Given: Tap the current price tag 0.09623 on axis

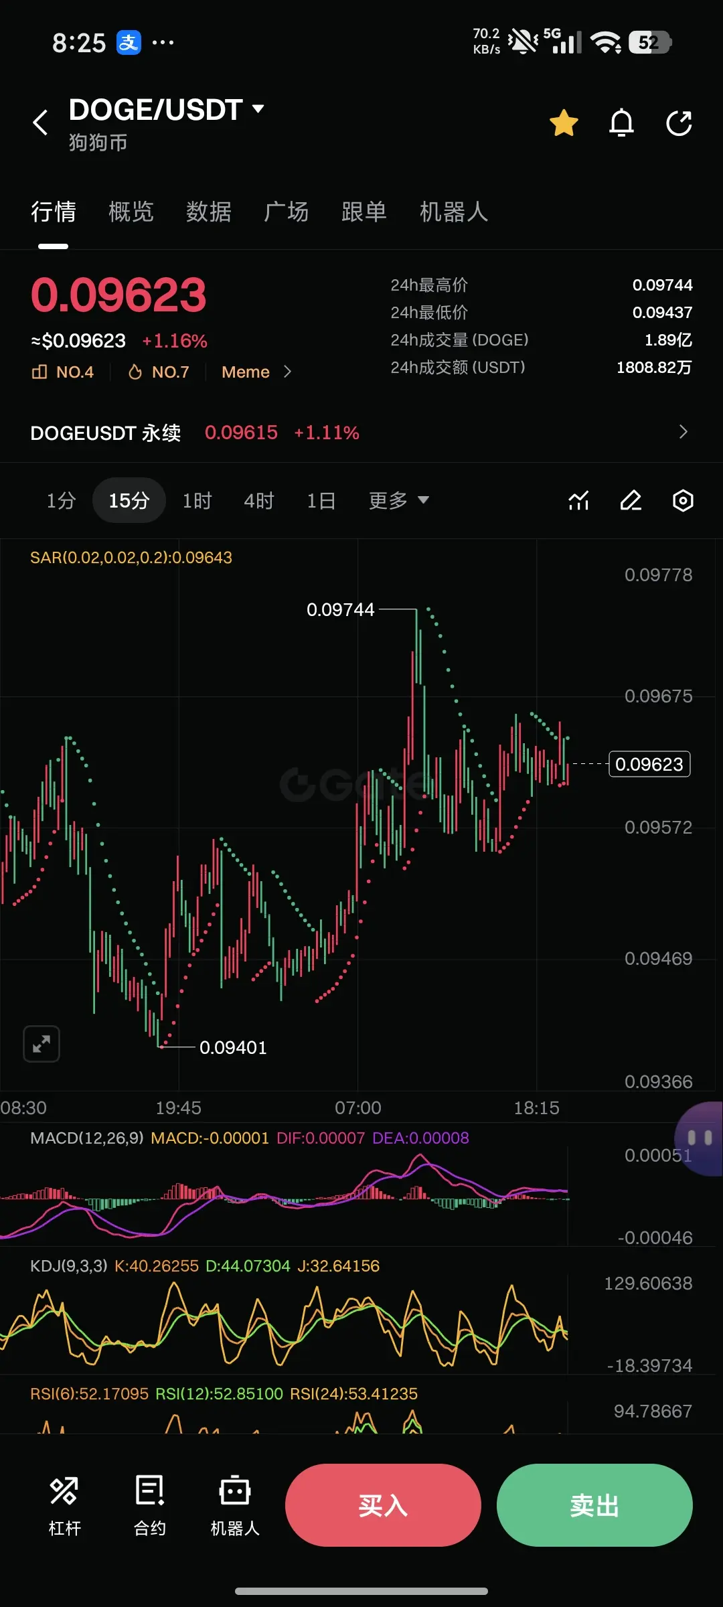Looking at the screenshot, I should pos(649,764).
